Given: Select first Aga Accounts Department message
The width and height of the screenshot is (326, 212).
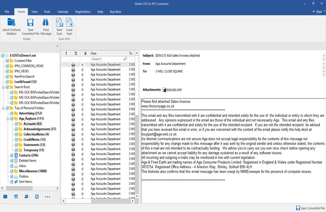Looking at the screenshot, I should tap(98, 64).
